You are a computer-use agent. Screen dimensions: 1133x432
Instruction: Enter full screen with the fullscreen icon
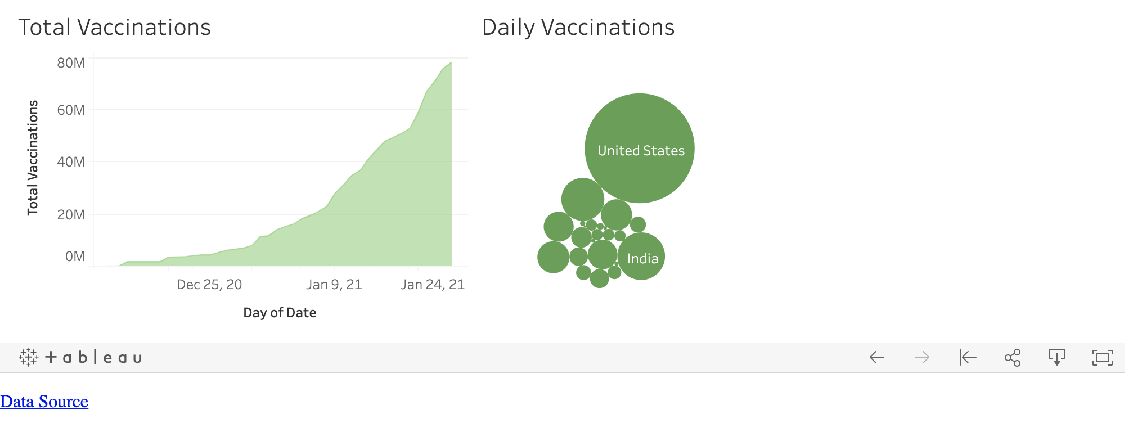1102,357
